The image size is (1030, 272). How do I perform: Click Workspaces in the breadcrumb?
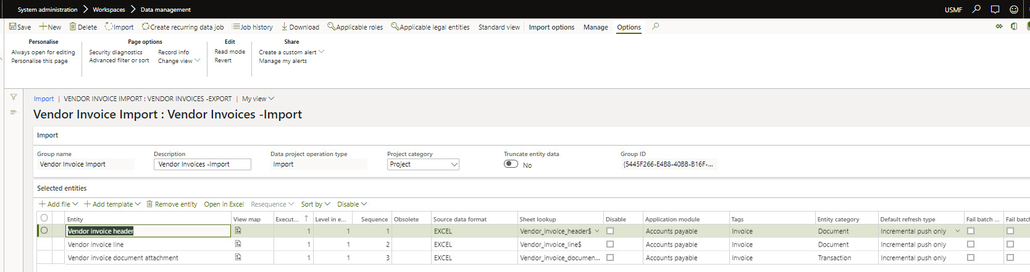[x=109, y=10]
